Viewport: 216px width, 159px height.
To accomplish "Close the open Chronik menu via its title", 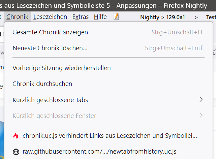I will pos(18,17).
